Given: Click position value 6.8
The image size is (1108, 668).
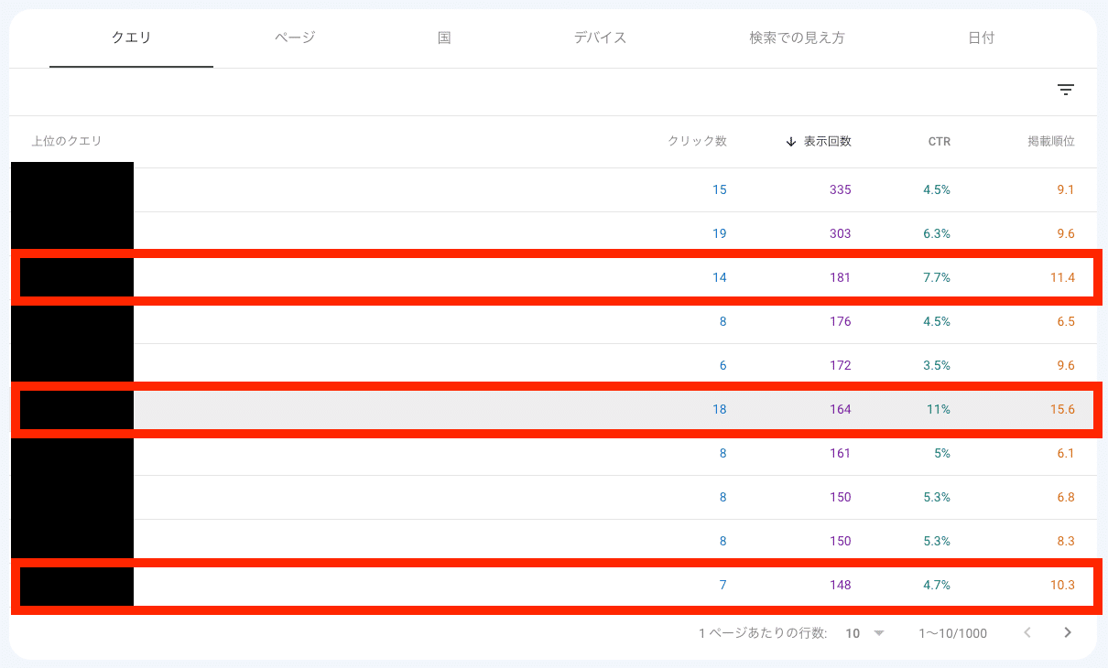Looking at the screenshot, I should pyautogui.click(x=1066, y=497).
